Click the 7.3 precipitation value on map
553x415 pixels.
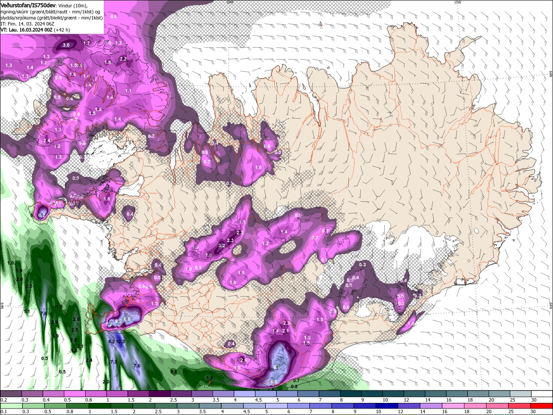pos(114,362)
